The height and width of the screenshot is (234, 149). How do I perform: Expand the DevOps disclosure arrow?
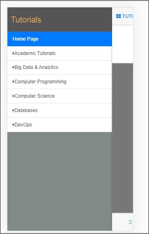tap(14, 125)
